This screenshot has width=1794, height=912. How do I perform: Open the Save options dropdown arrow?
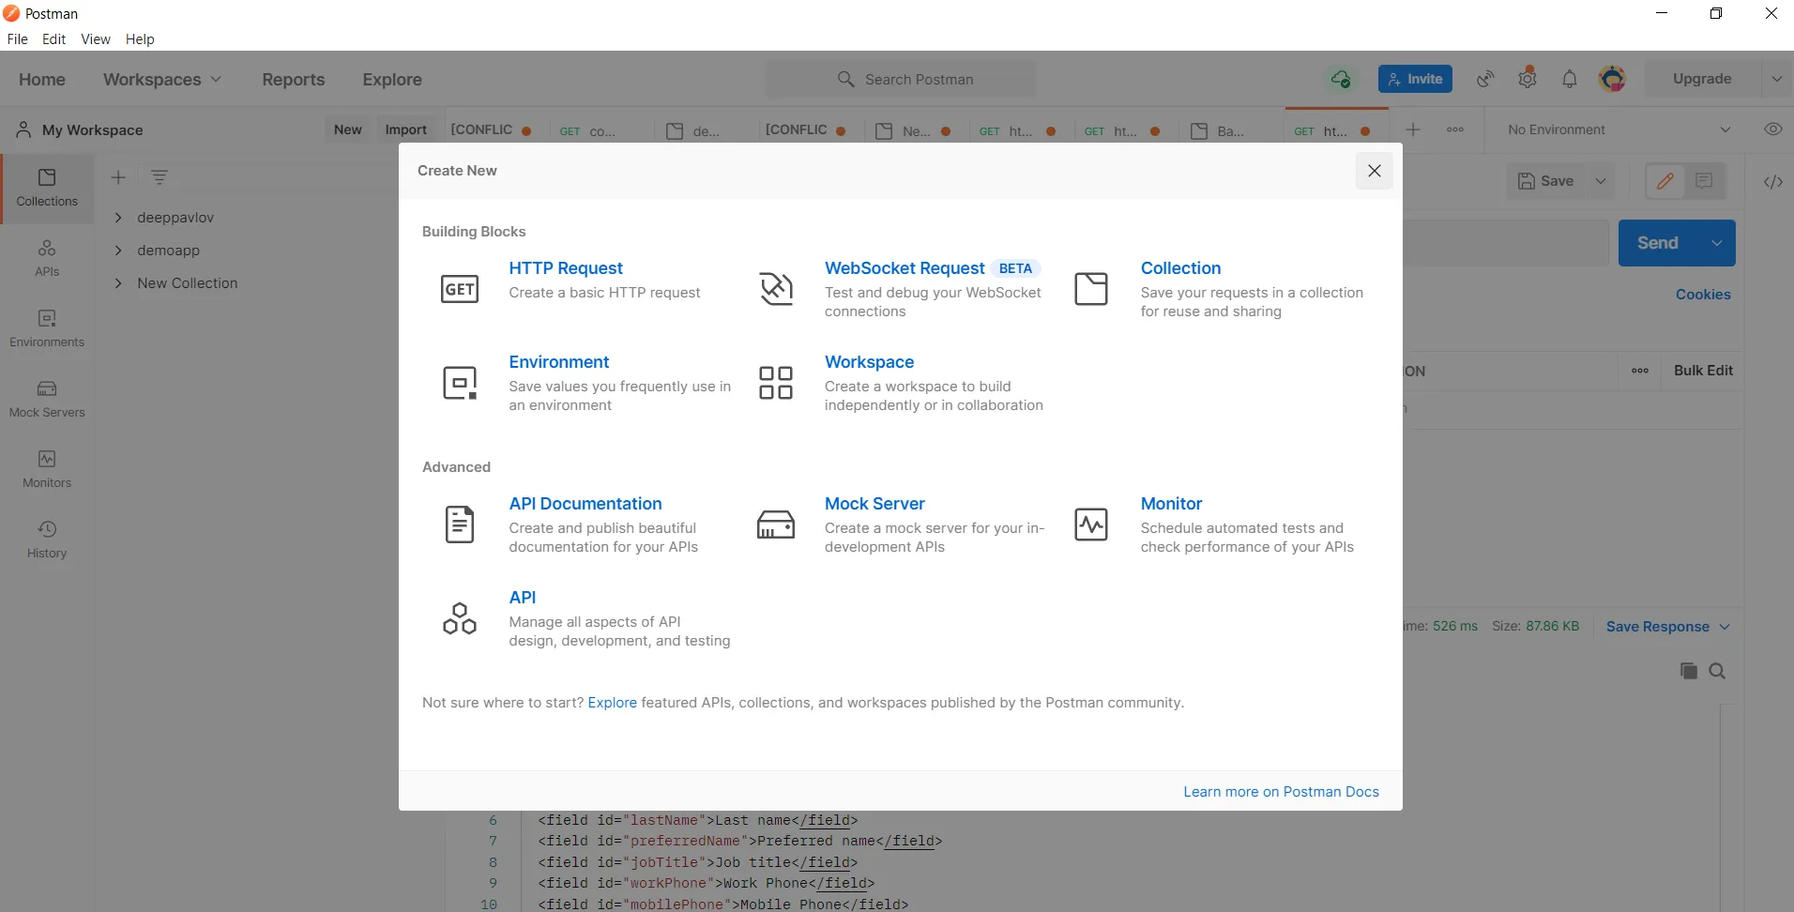[1601, 181]
